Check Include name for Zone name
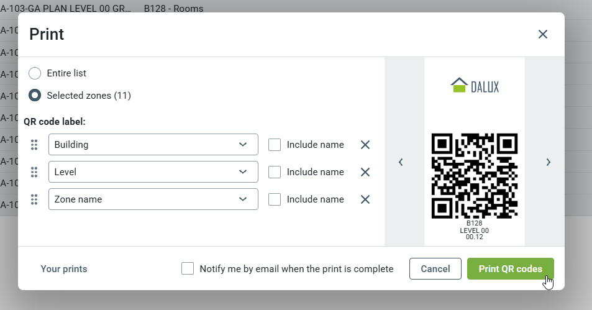The image size is (592, 310). (x=275, y=199)
